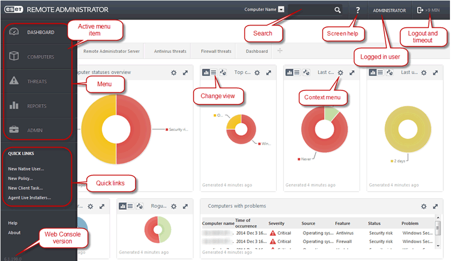The image size is (451, 261).
Task: Sort by the Severity column header
Action: [x=276, y=223]
